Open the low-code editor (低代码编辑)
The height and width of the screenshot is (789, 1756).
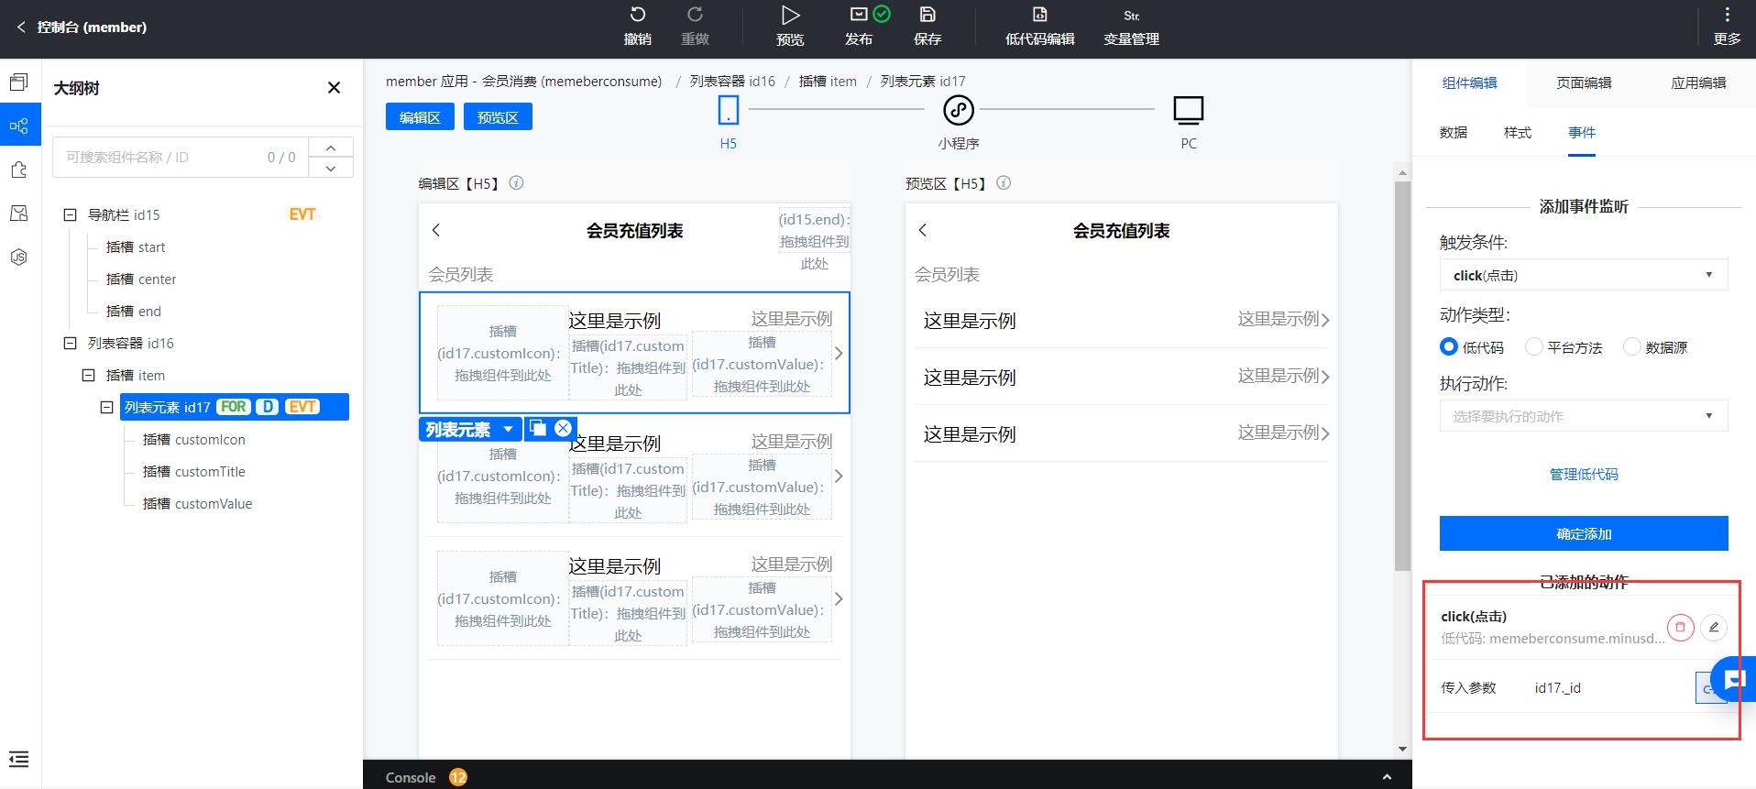(1039, 26)
